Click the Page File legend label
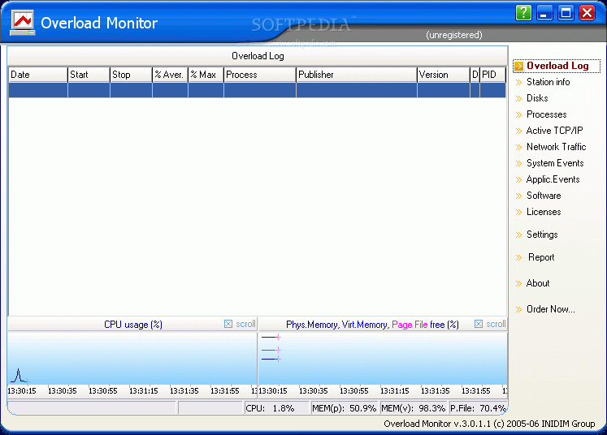607x435 pixels. [410, 325]
